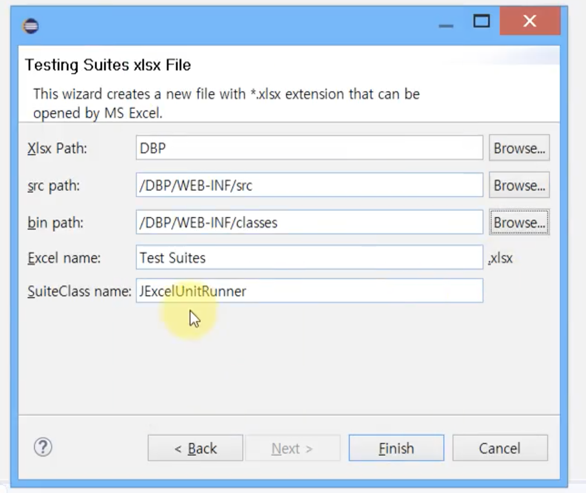Browse for the Xlsx Path location
The width and height of the screenshot is (586, 493).
coord(519,148)
